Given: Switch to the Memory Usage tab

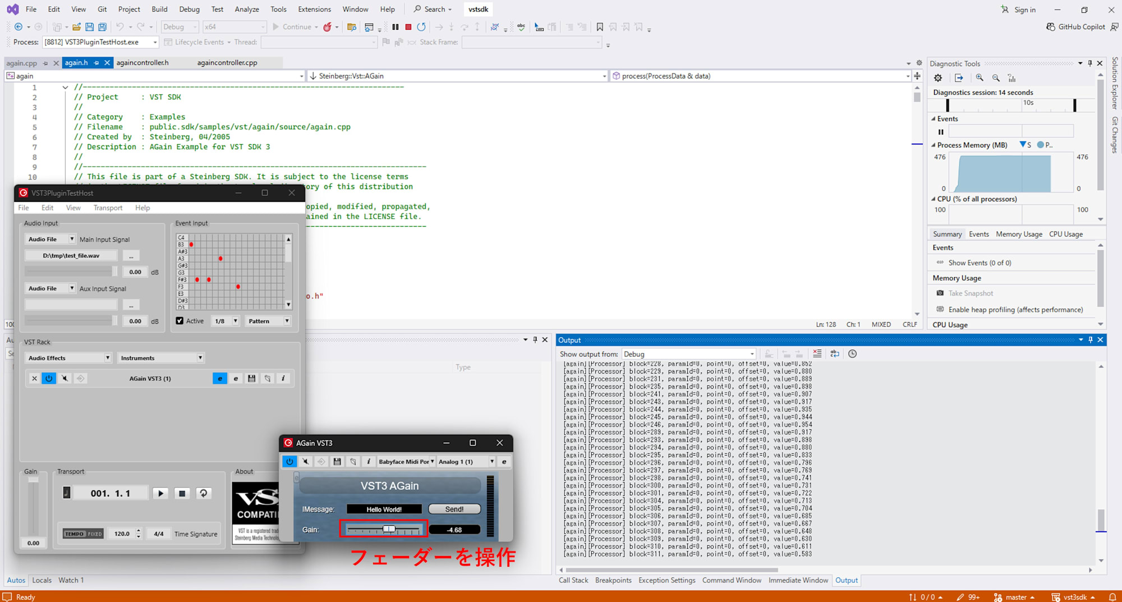Looking at the screenshot, I should point(1018,234).
